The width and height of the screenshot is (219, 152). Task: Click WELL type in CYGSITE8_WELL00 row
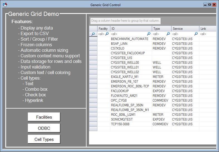[162, 63]
